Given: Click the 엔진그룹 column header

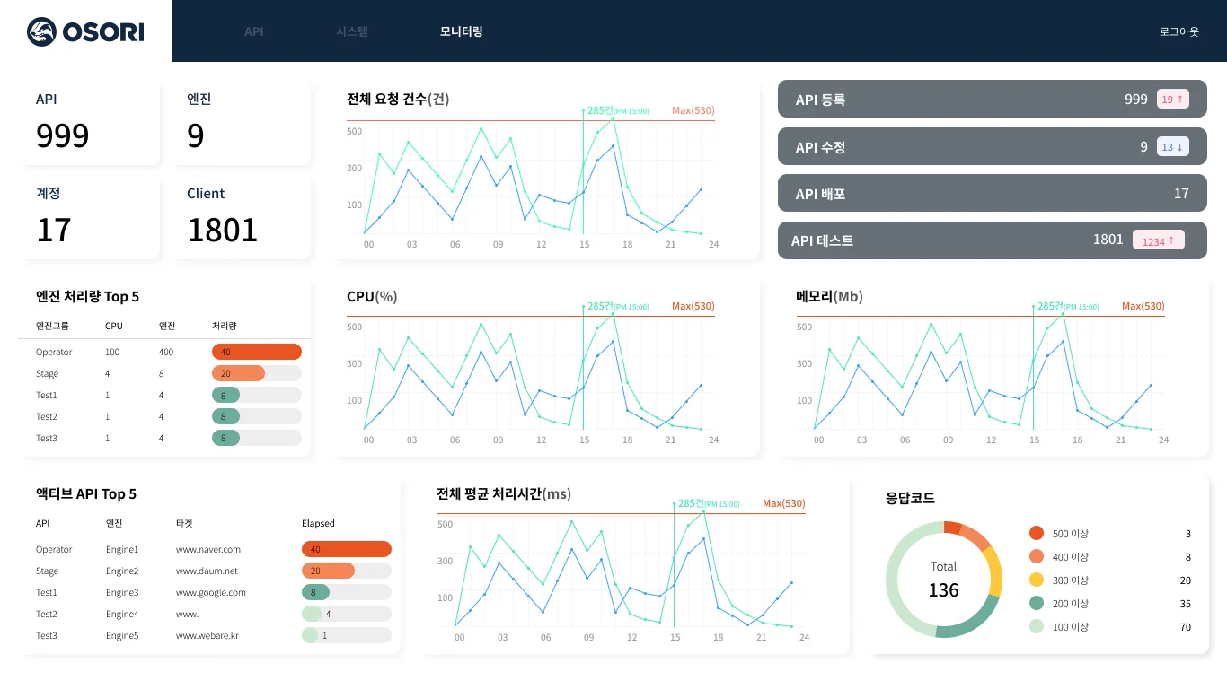Looking at the screenshot, I should click(x=52, y=326).
